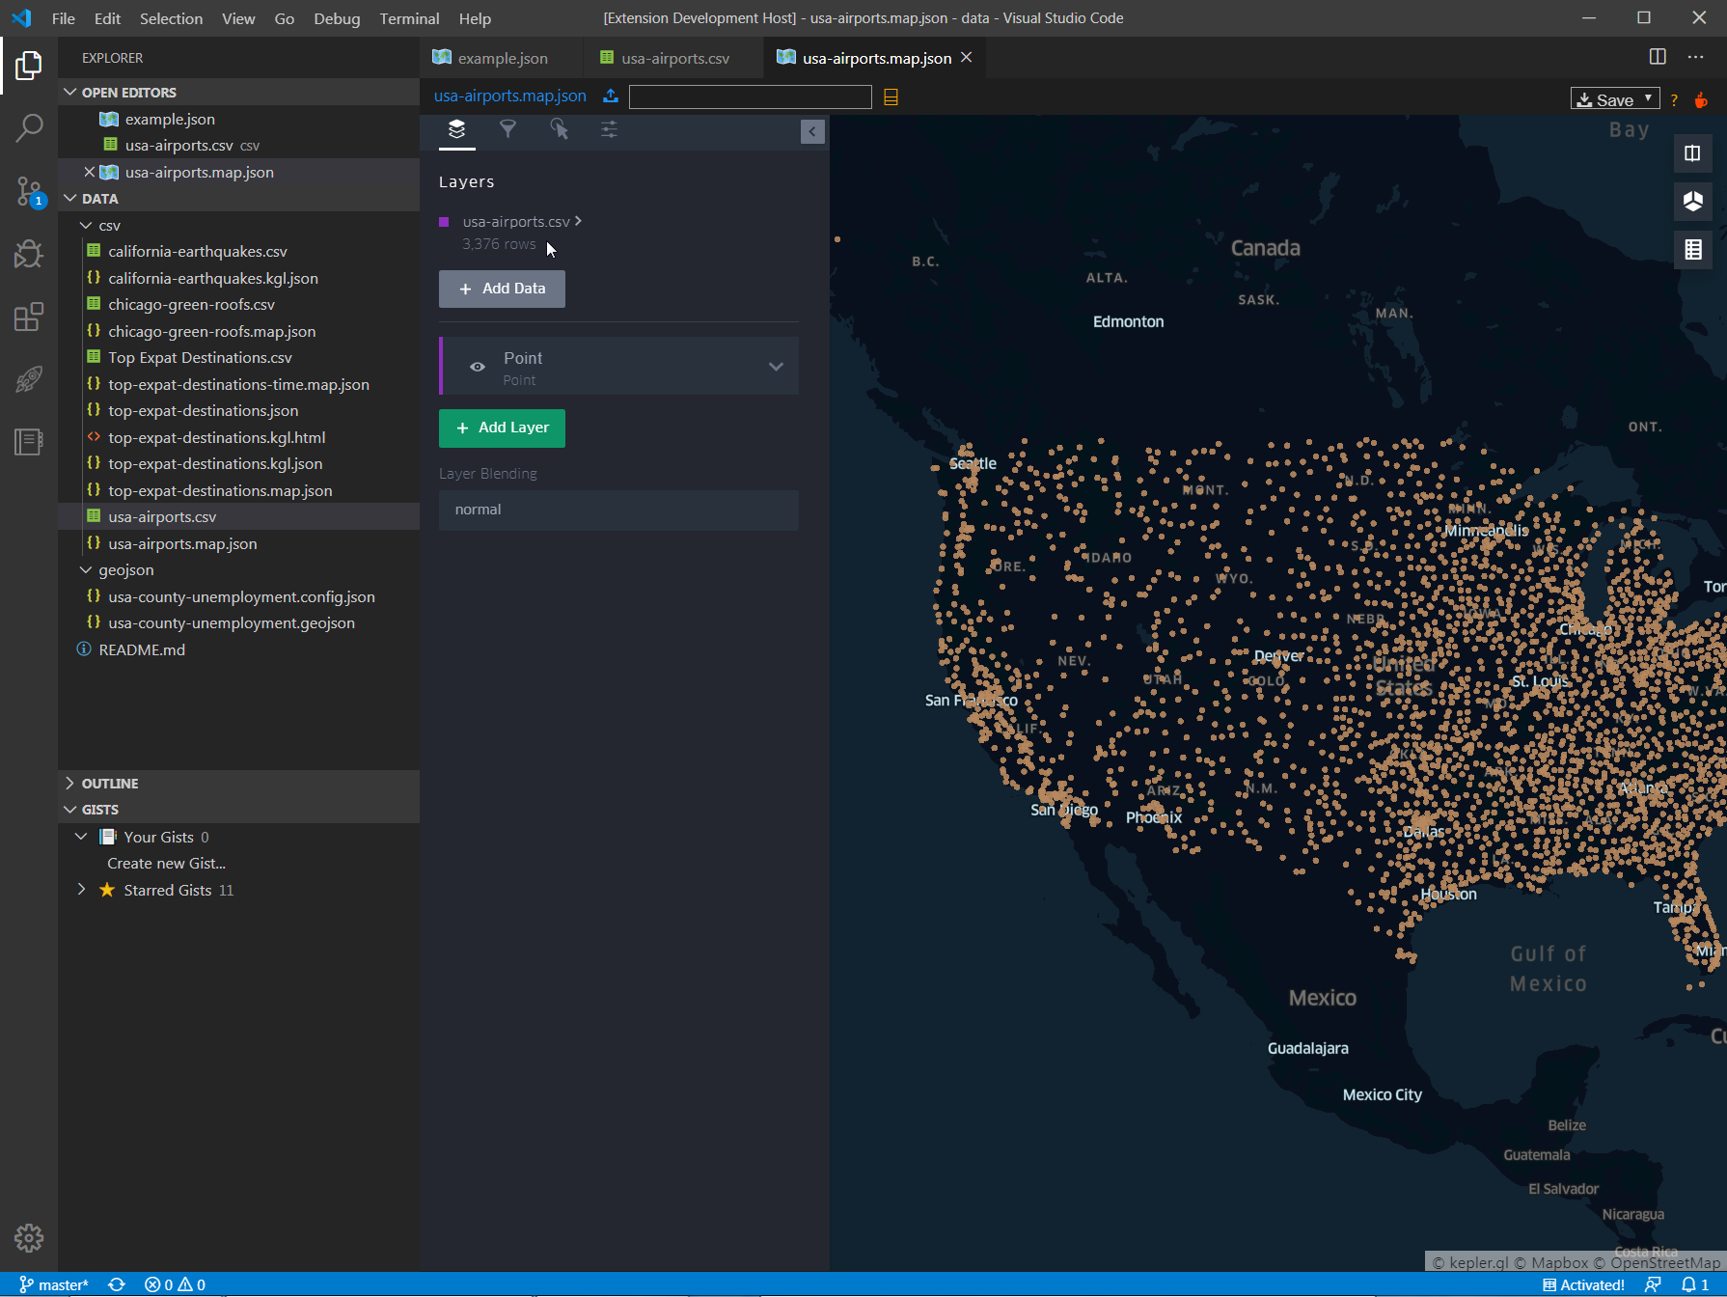Collapse the kepler.gl side panel
Image resolution: width=1727 pixels, height=1297 pixels.
tap(812, 131)
